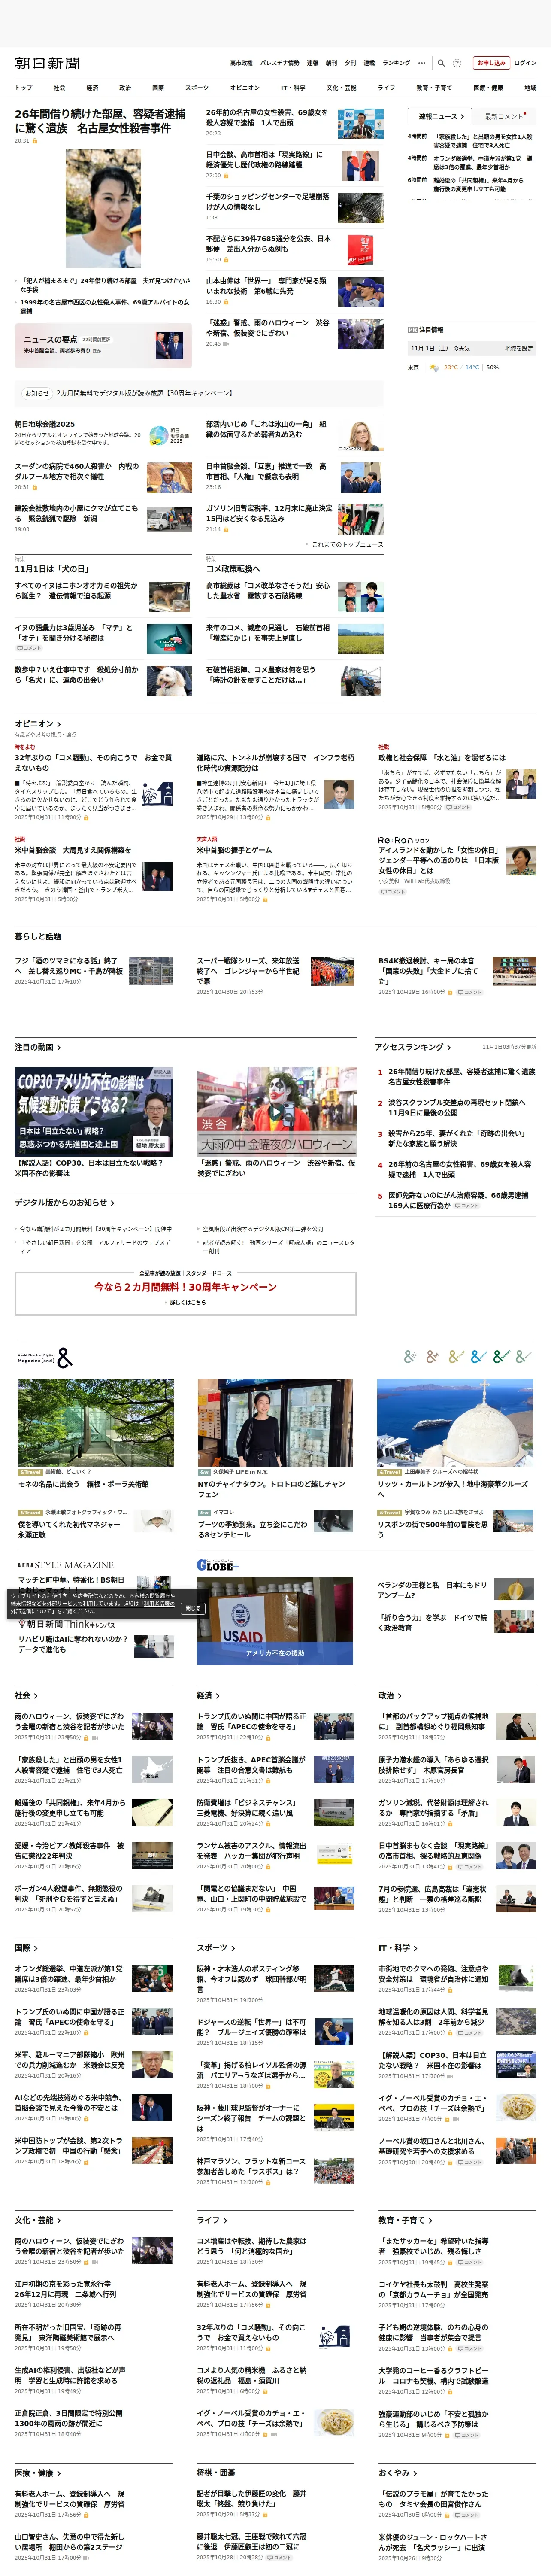Image resolution: width=551 pixels, height=2576 pixels.
Task: Click the ログイン link
Action: (x=525, y=63)
